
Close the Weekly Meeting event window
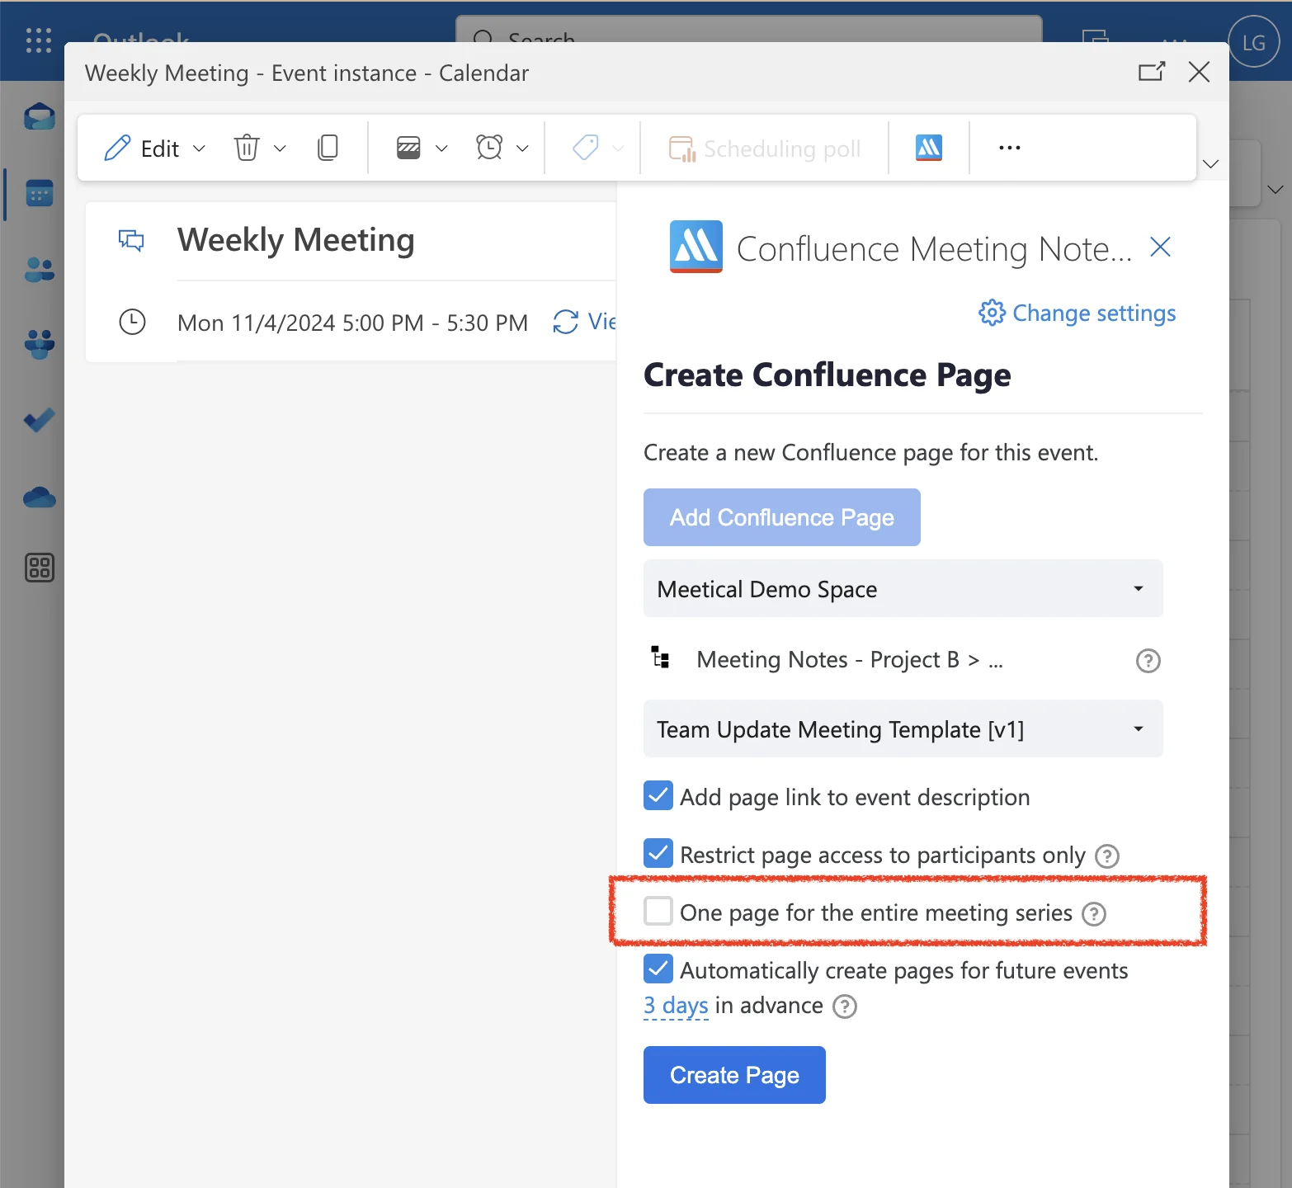click(1199, 72)
